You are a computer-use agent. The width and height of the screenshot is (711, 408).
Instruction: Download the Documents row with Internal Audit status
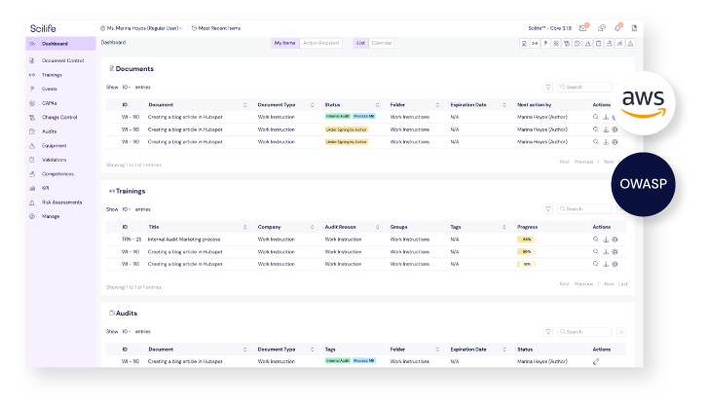(x=606, y=117)
